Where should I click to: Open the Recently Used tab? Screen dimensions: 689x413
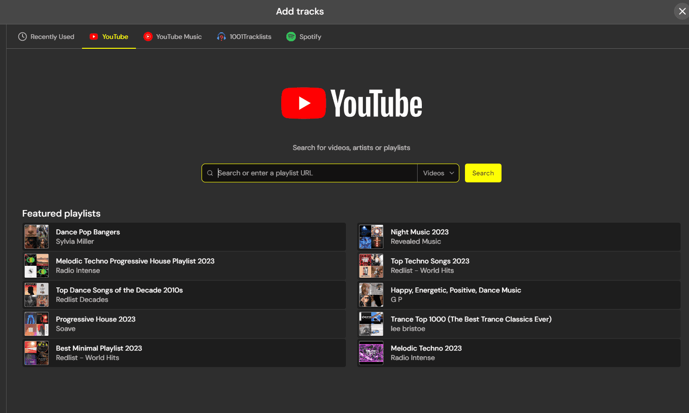pyautogui.click(x=52, y=37)
